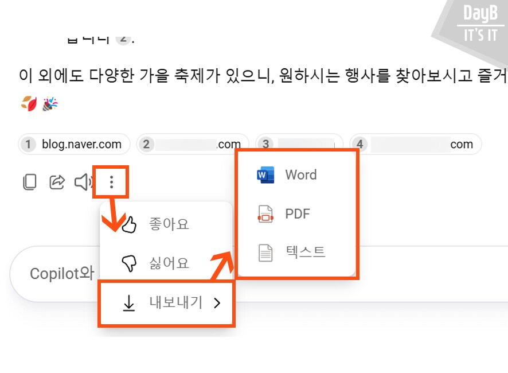Click the thumbs down icon
Viewport: 508px width, 373px height.
point(128,263)
